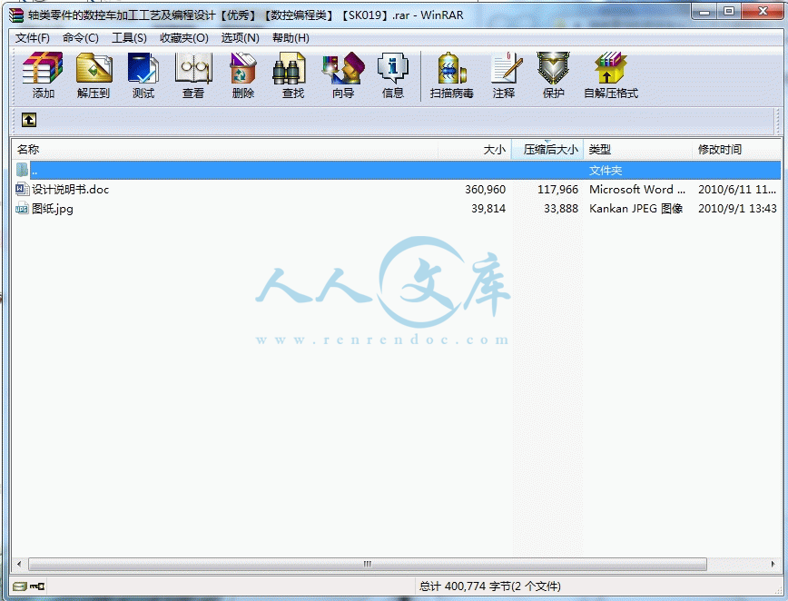Open the 文件(F) menu
This screenshot has width=788, height=601.
[32, 38]
